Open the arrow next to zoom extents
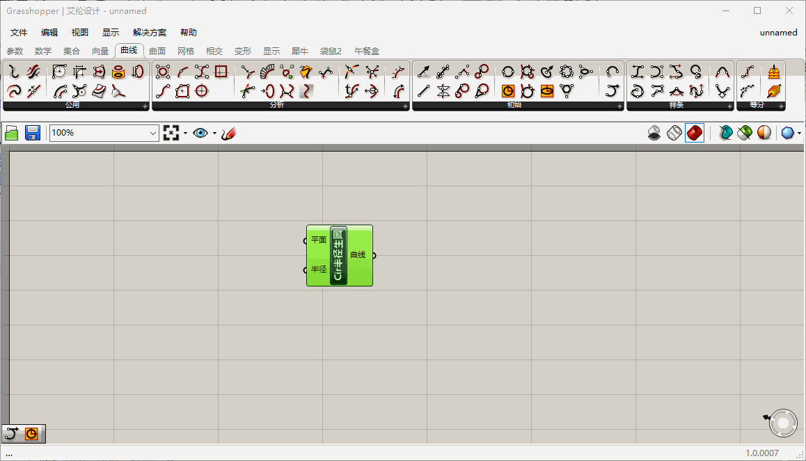This screenshot has width=806, height=461. pyautogui.click(x=186, y=133)
